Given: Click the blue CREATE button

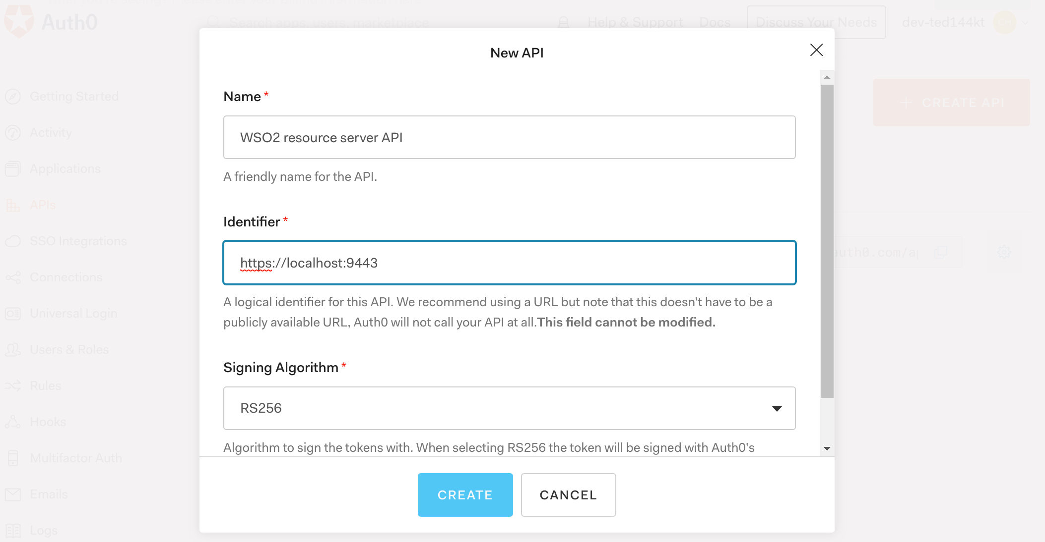Looking at the screenshot, I should pyautogui.click(x=465, y=495).
